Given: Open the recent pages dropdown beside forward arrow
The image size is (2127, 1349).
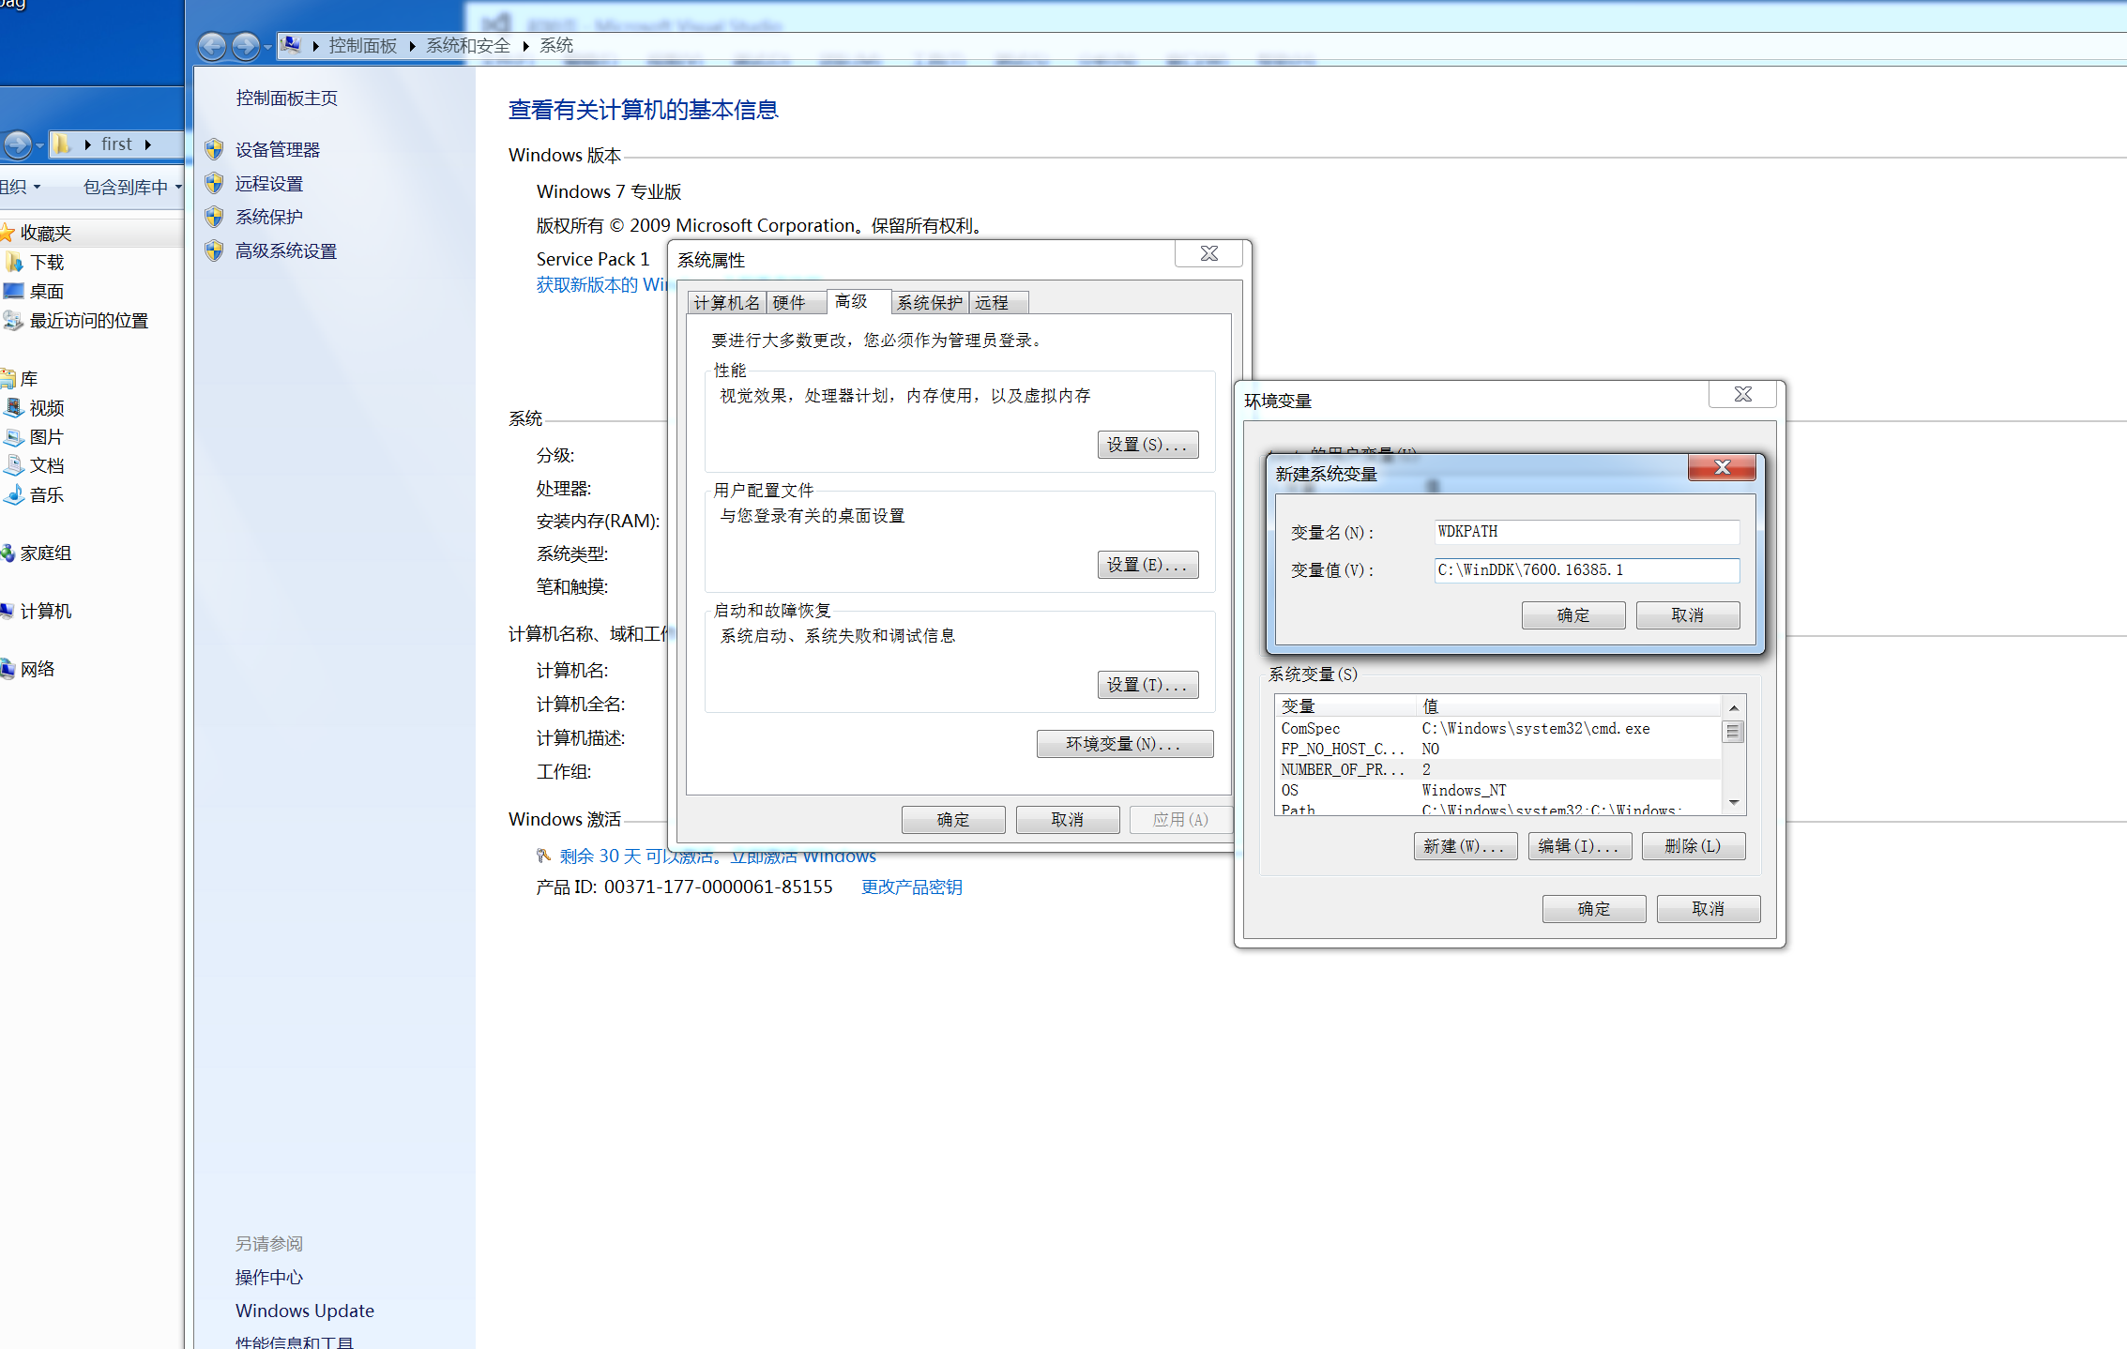Looking at the screenshot, I should pyautogui.click(x=267, y=45).
